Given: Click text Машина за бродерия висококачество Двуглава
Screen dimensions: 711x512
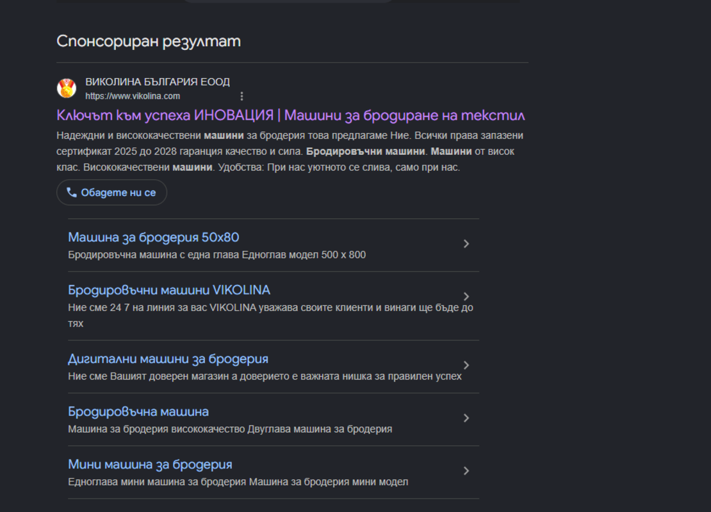Looking at the screenshot, I should point(230,429).
